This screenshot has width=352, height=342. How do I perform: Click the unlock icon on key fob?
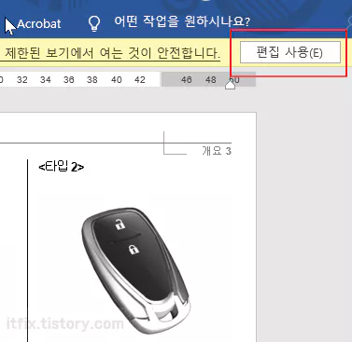click(120, 224)
